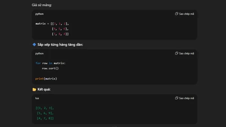Click the copy icon in the row.sort() block
The image size is (226, 127).
[177, 53]
